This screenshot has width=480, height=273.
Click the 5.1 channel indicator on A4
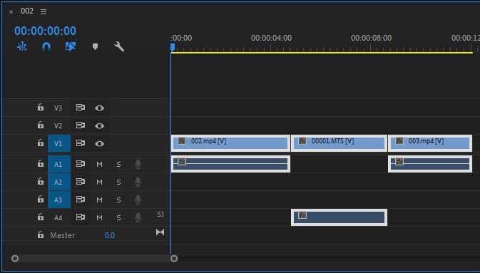pos(160,215)
